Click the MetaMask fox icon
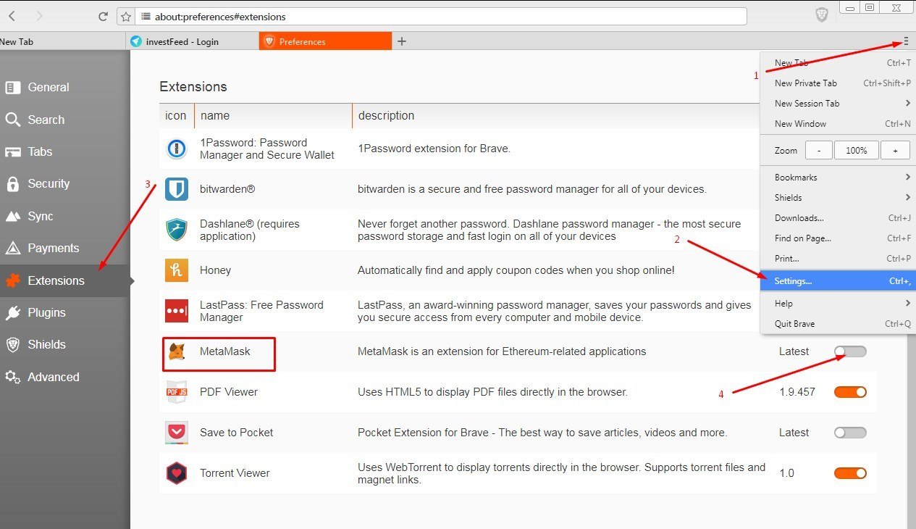Viewport: 916px width, 529px height. coord(177,351)
